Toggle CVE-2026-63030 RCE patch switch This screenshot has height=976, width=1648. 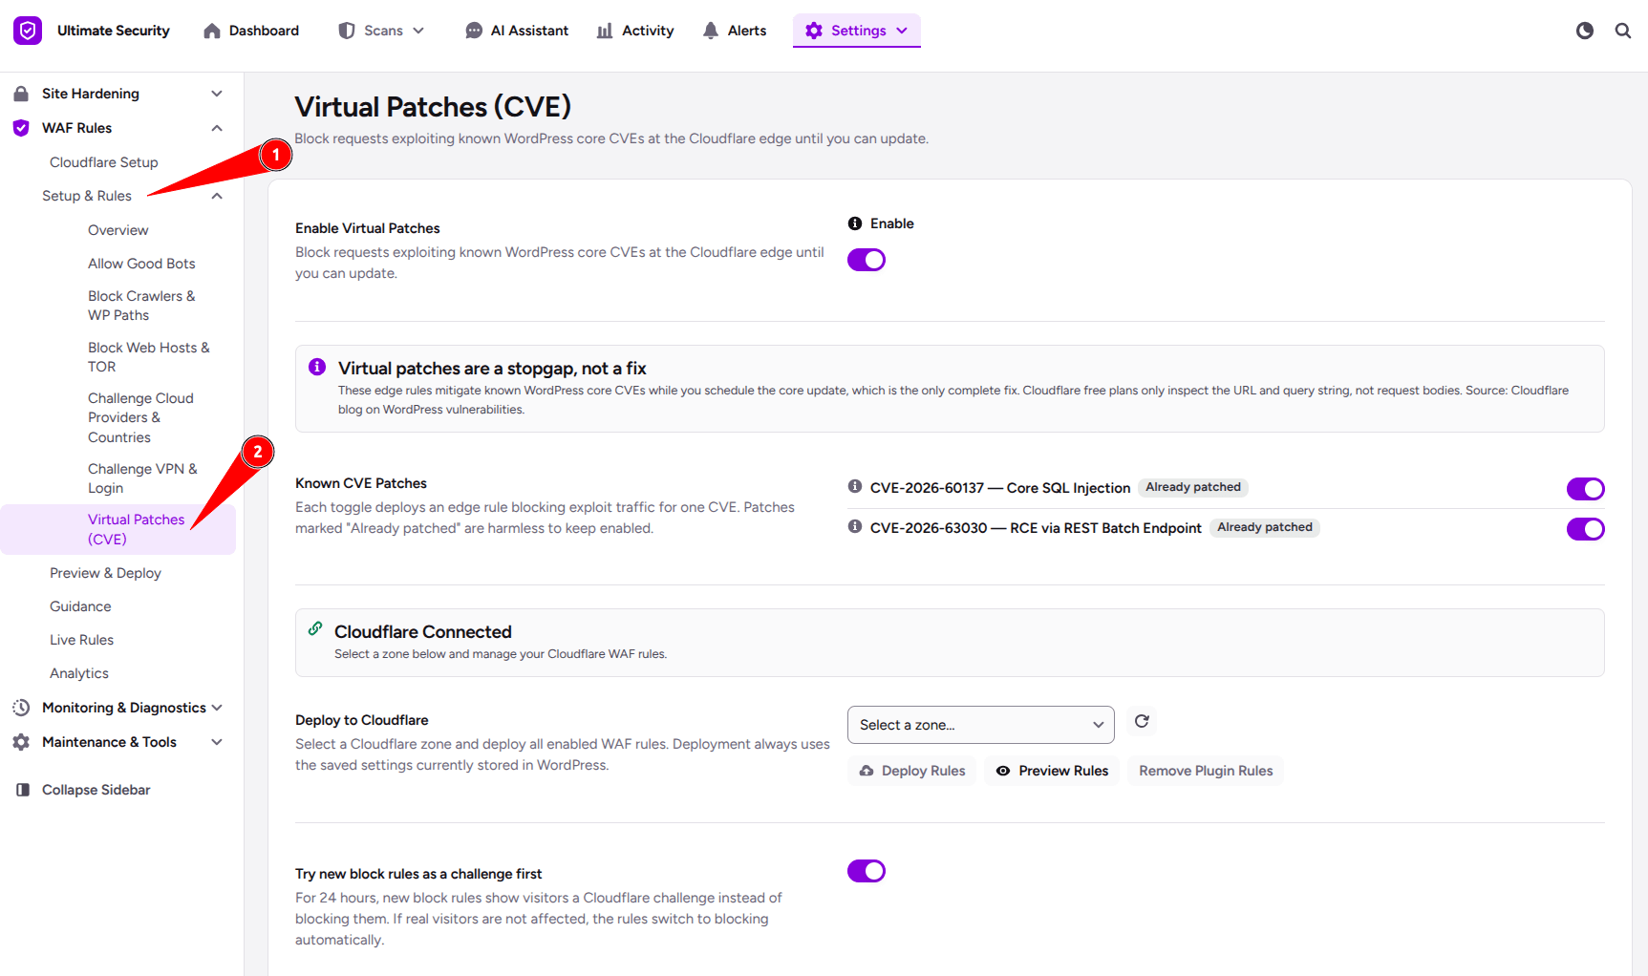pos(1586,529)
